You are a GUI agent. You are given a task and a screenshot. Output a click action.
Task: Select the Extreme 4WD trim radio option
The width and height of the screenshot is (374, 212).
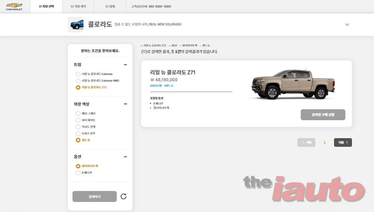(x=78, y=81)
